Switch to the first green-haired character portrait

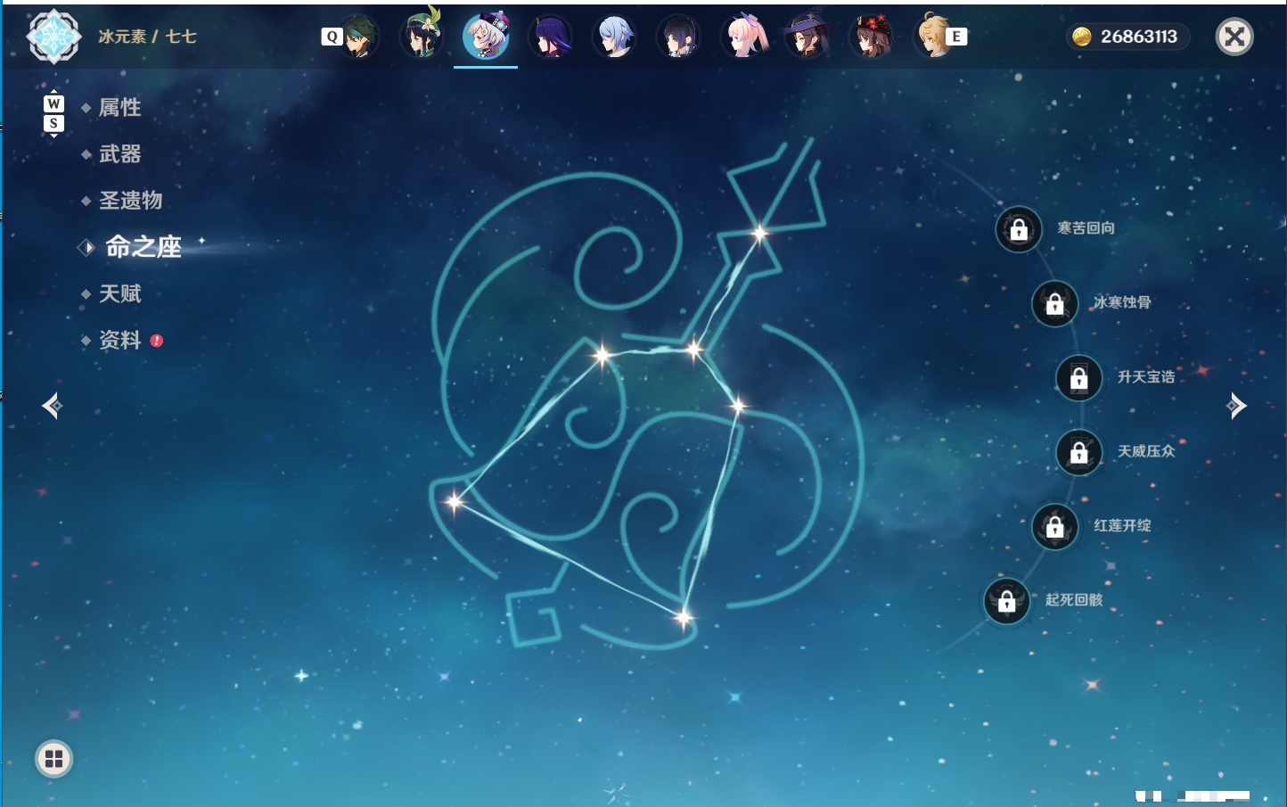[x=358, y=37]
